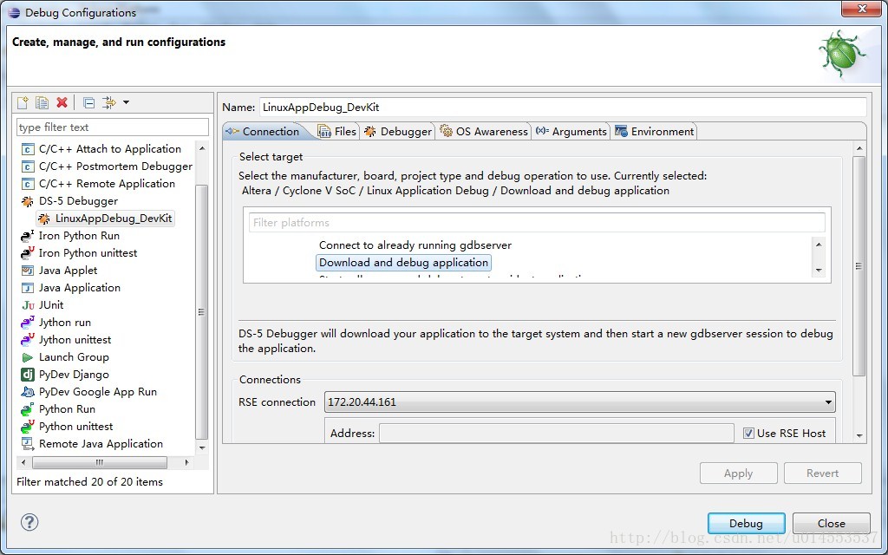Click the LinuxAppDebug_DevKit bug icon

pos(44,219)
